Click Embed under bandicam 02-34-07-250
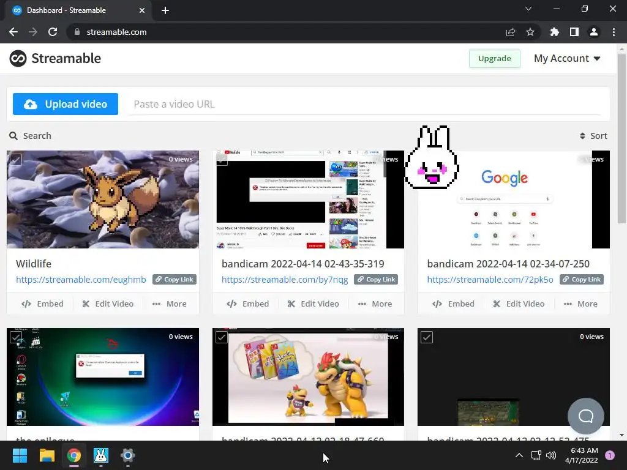The height and width of the screenshot is (470, 627). pos(454,304)
